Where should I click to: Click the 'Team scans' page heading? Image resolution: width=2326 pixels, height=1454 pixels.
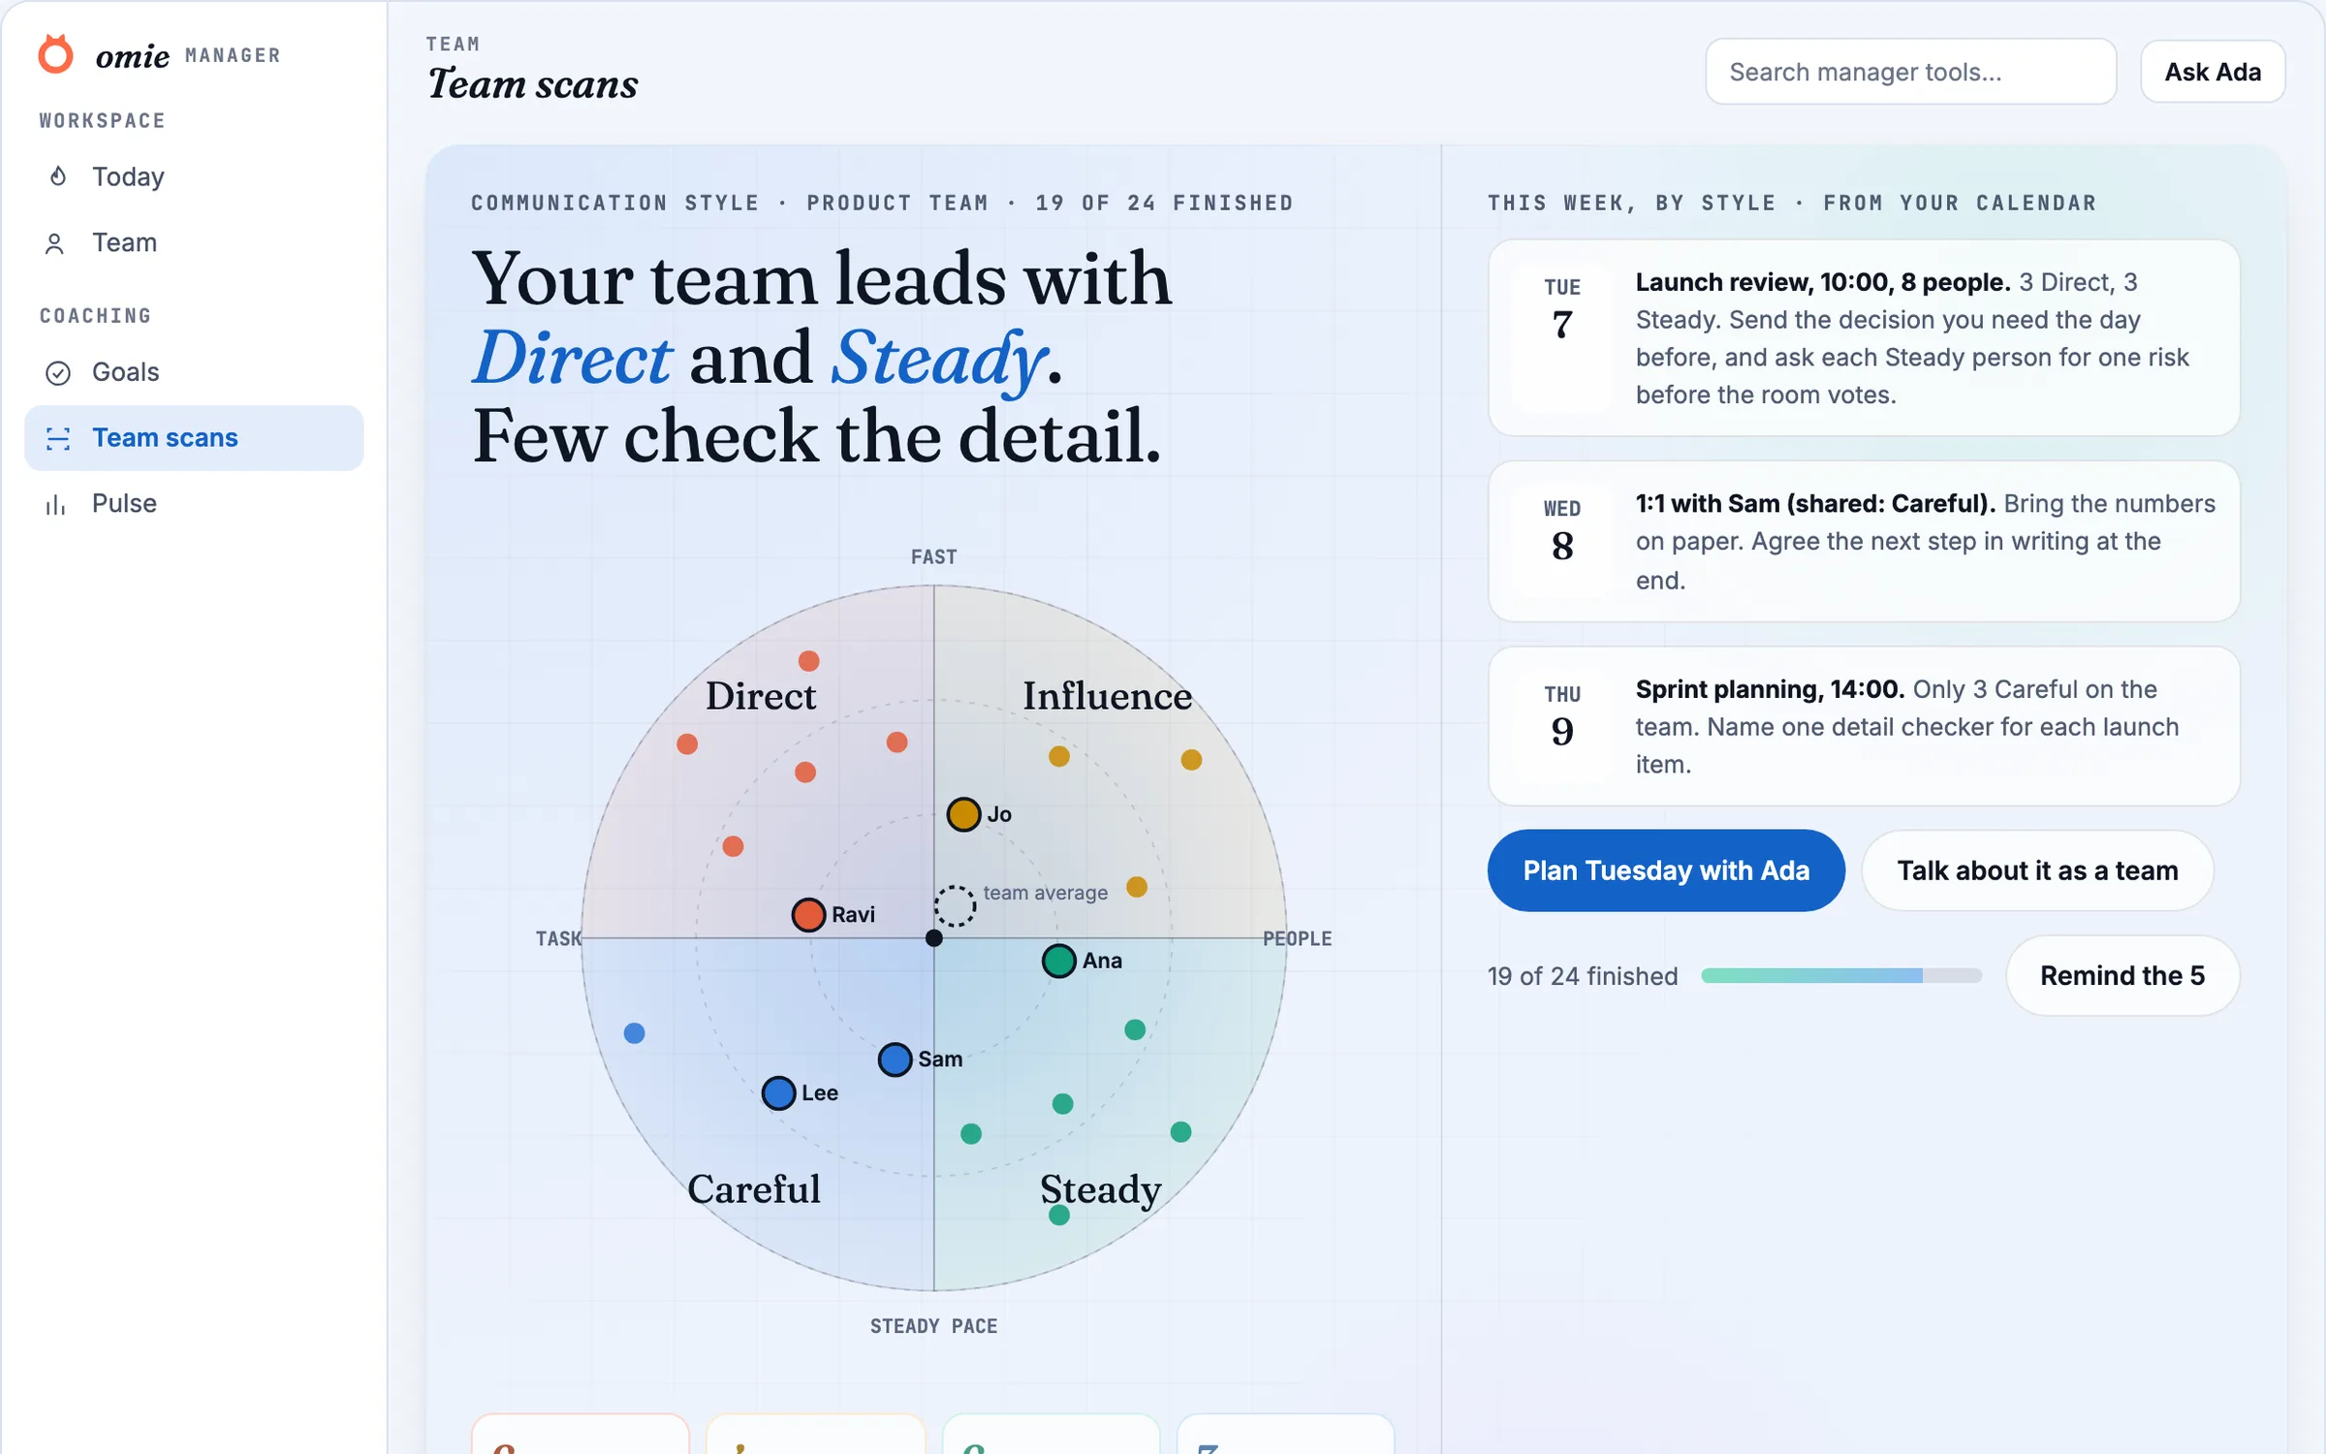[x=533, y=84]
